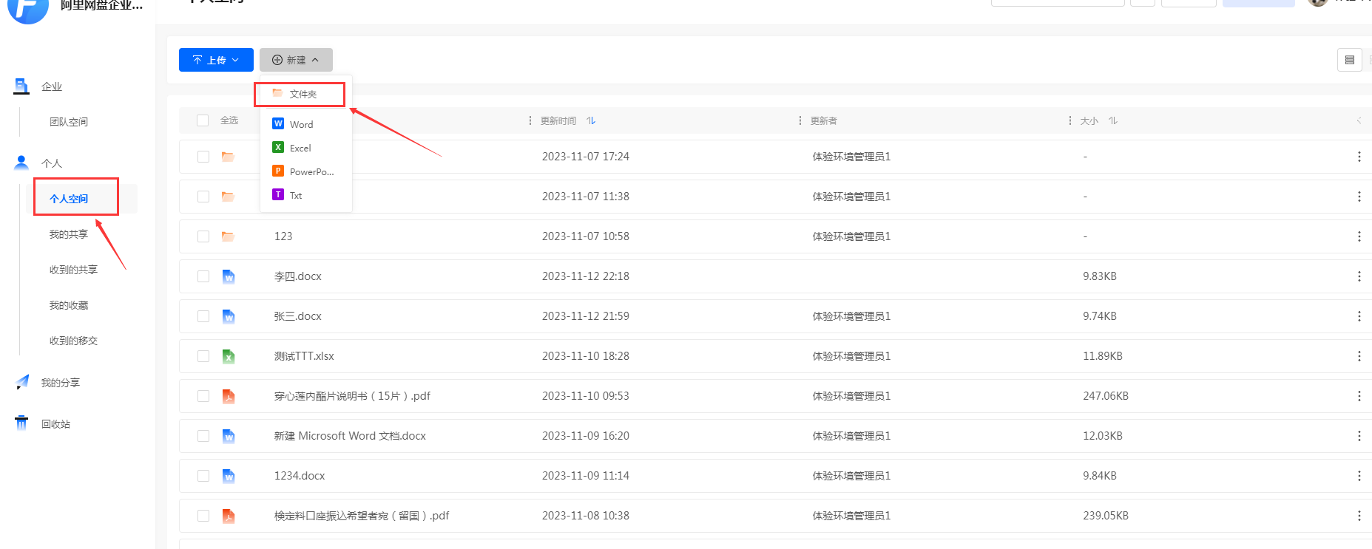Click folder icon of the 123 row
The image size is (1372, 549).
point(228,236)
